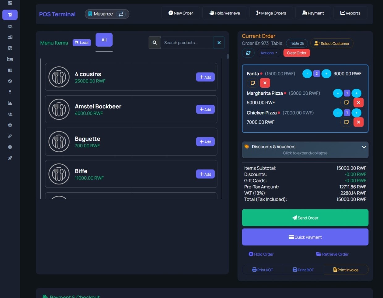
Task: Click the table switcher arrows next to Musanze
Action: (121, 14)
